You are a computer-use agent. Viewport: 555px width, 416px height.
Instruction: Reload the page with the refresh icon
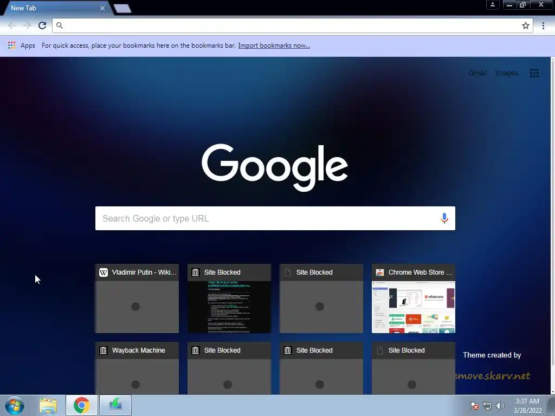(x=42, y=25)
